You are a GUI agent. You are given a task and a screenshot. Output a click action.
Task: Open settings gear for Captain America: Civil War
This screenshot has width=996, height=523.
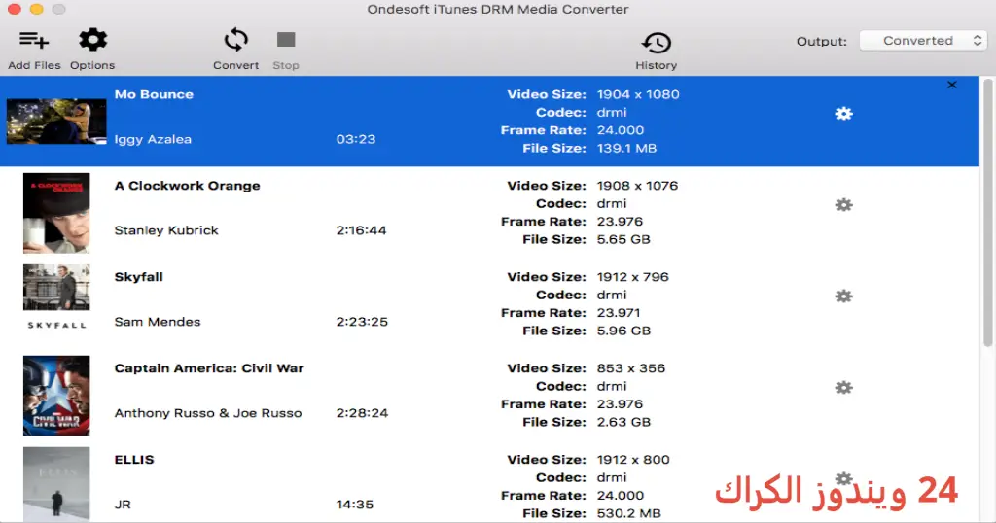click(843, 388)
